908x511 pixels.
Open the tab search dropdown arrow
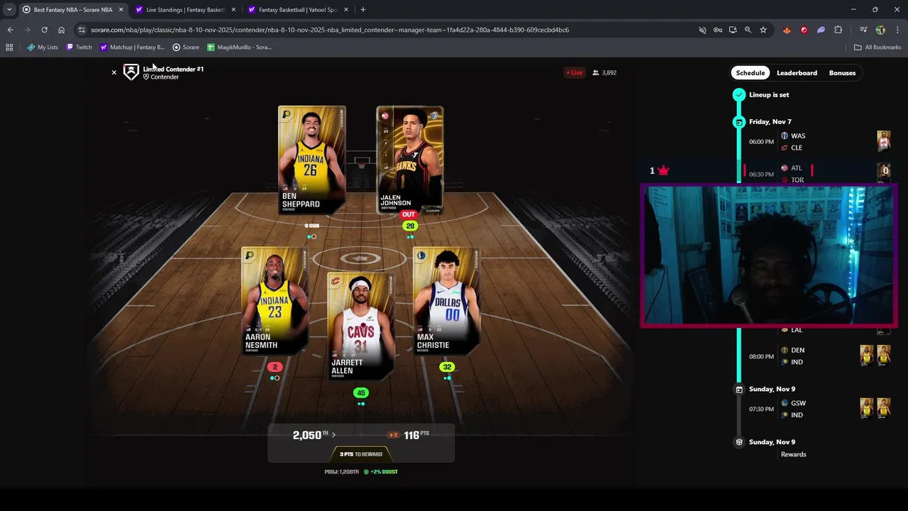(9, 10)
